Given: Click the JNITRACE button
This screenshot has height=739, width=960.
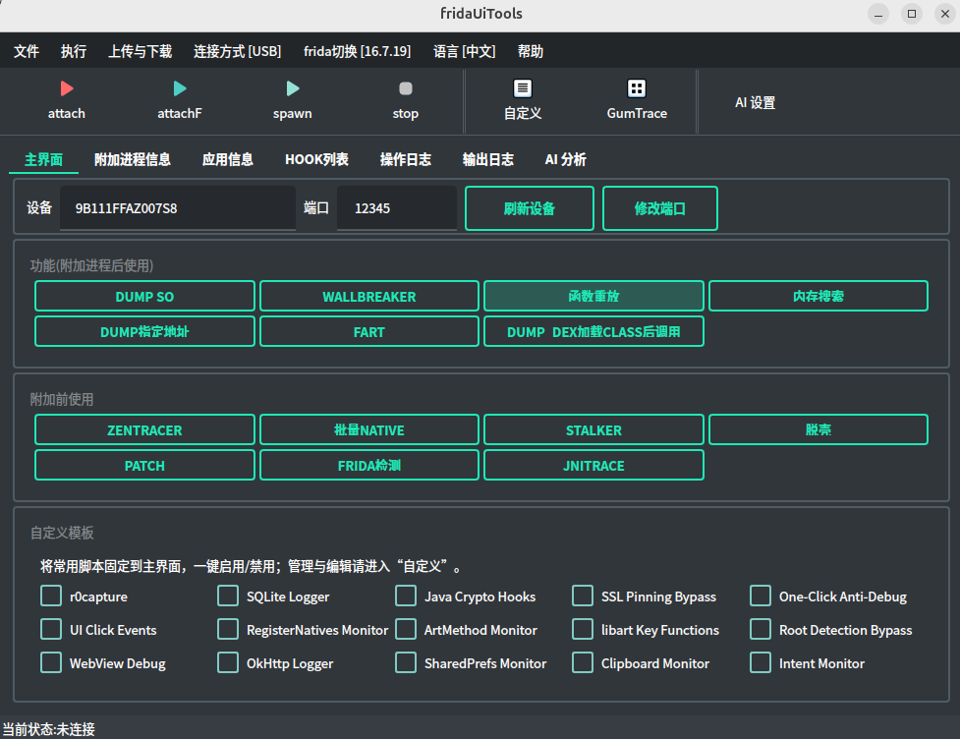Looking at the screenshot, I should pyautogui.click(x=593, y=466).
